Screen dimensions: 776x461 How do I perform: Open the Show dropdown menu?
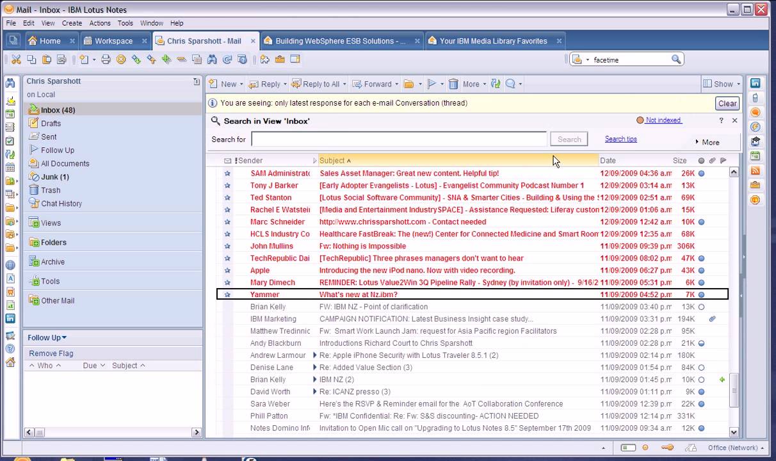722,84
